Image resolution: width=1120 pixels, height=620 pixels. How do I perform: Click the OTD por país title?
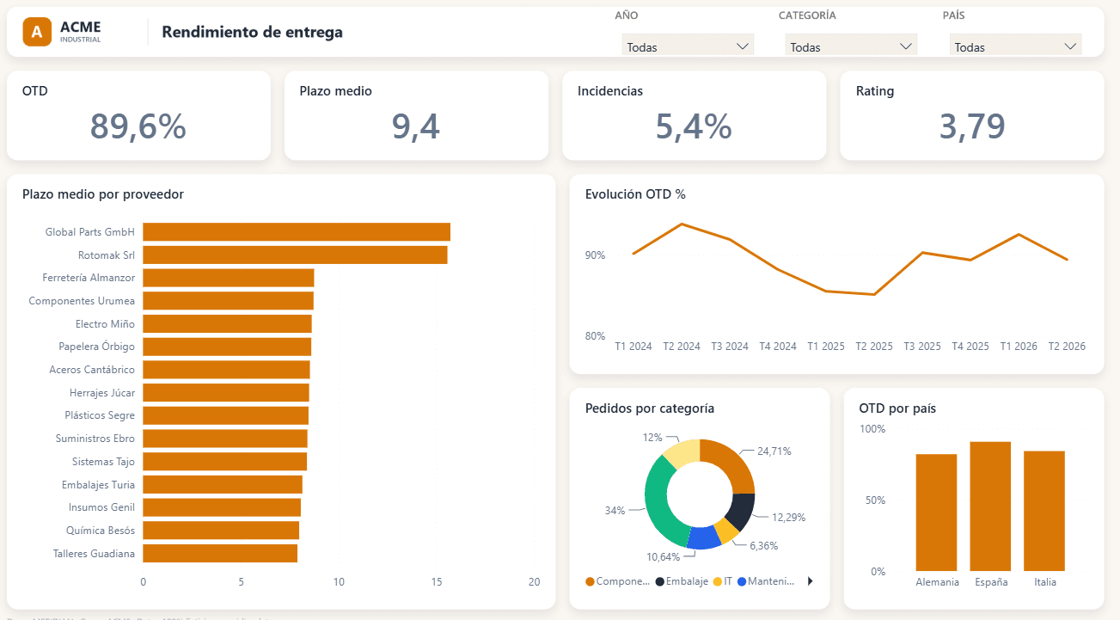tap(897, 408)
